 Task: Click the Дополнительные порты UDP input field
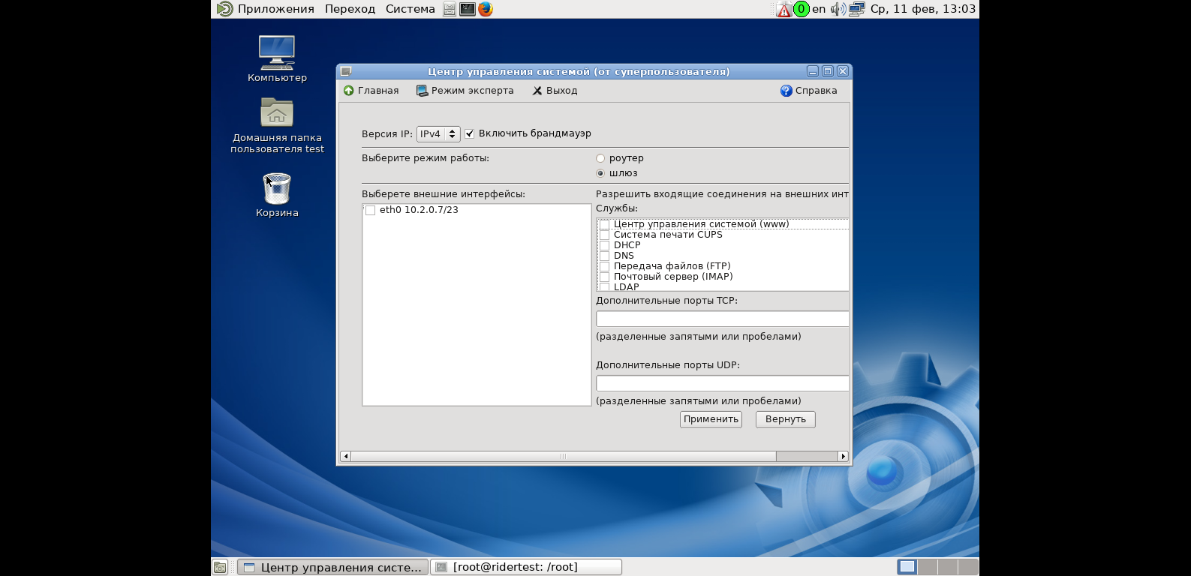(x=722, y=383)
